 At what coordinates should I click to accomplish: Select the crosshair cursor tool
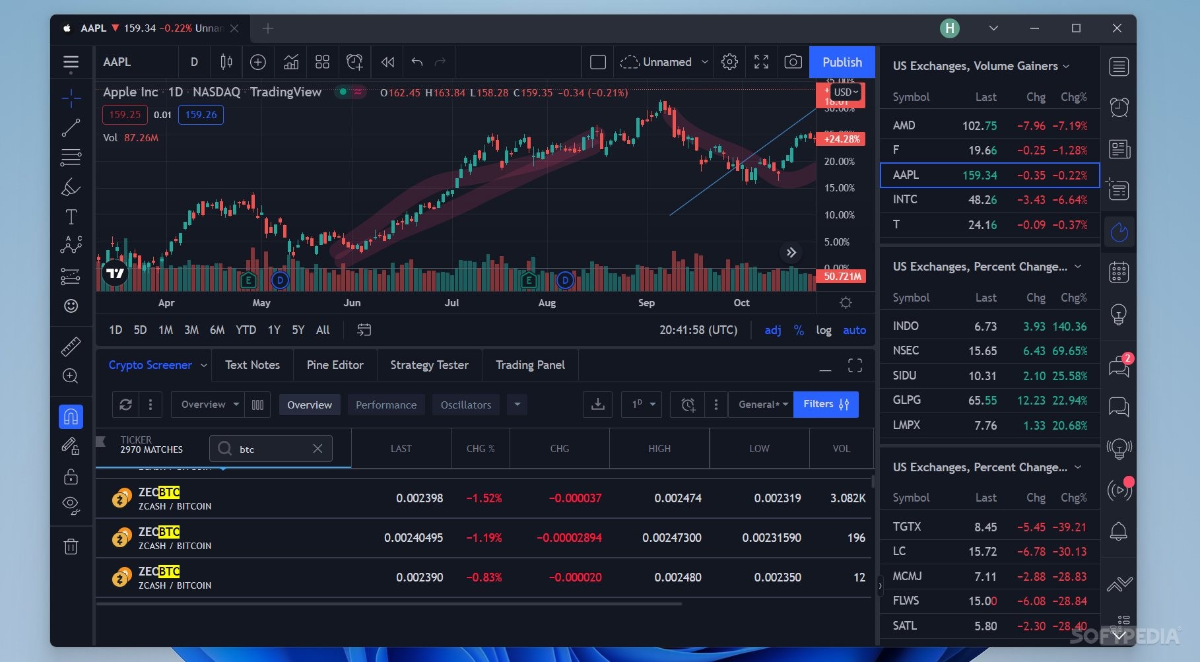click(x=71, y=99)
